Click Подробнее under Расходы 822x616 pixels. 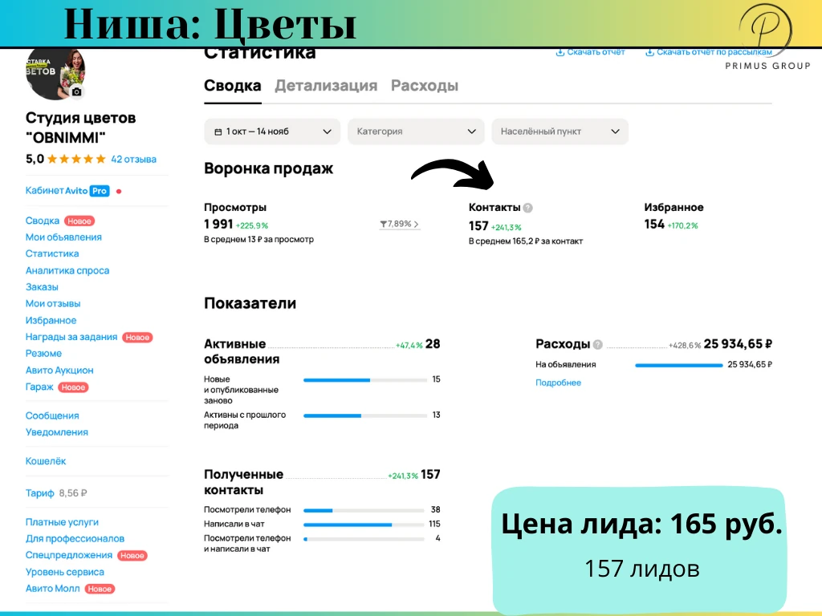click(x=558, y=383)
